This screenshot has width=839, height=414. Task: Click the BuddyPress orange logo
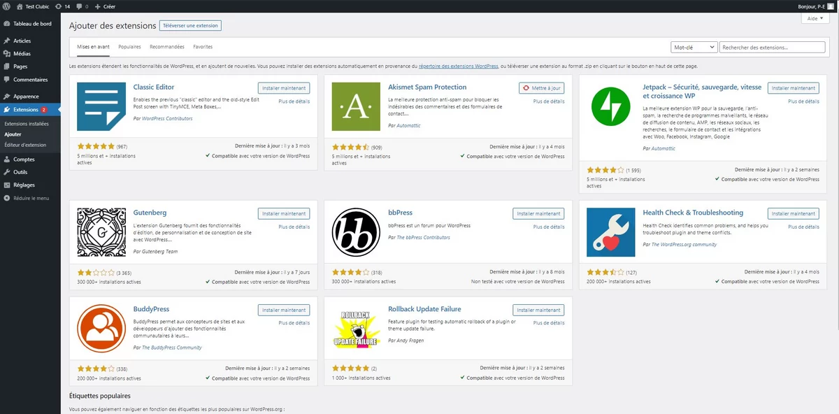(x=101, y=328)
